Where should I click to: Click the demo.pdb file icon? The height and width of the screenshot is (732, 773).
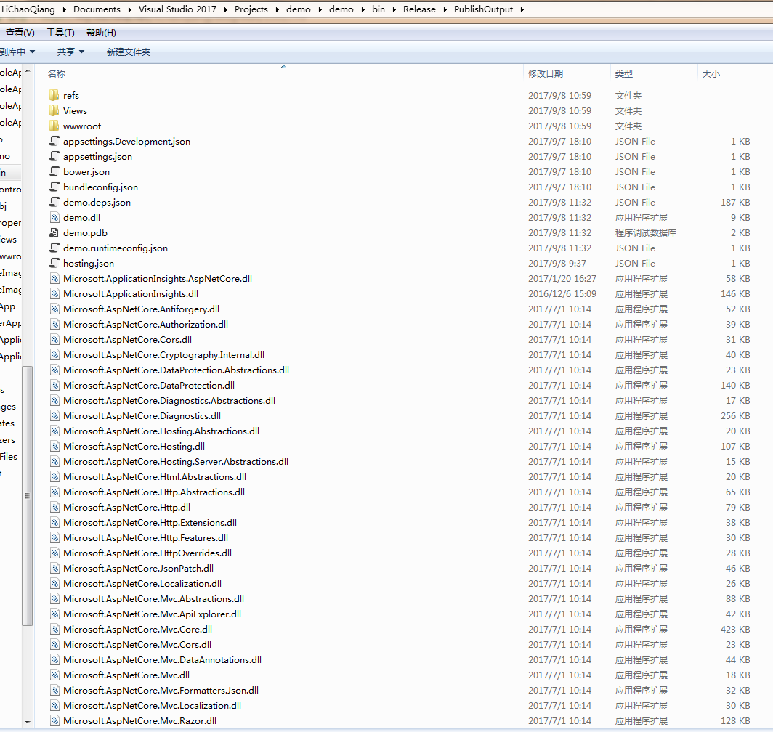pyautogui.click(x=54, y=232)
